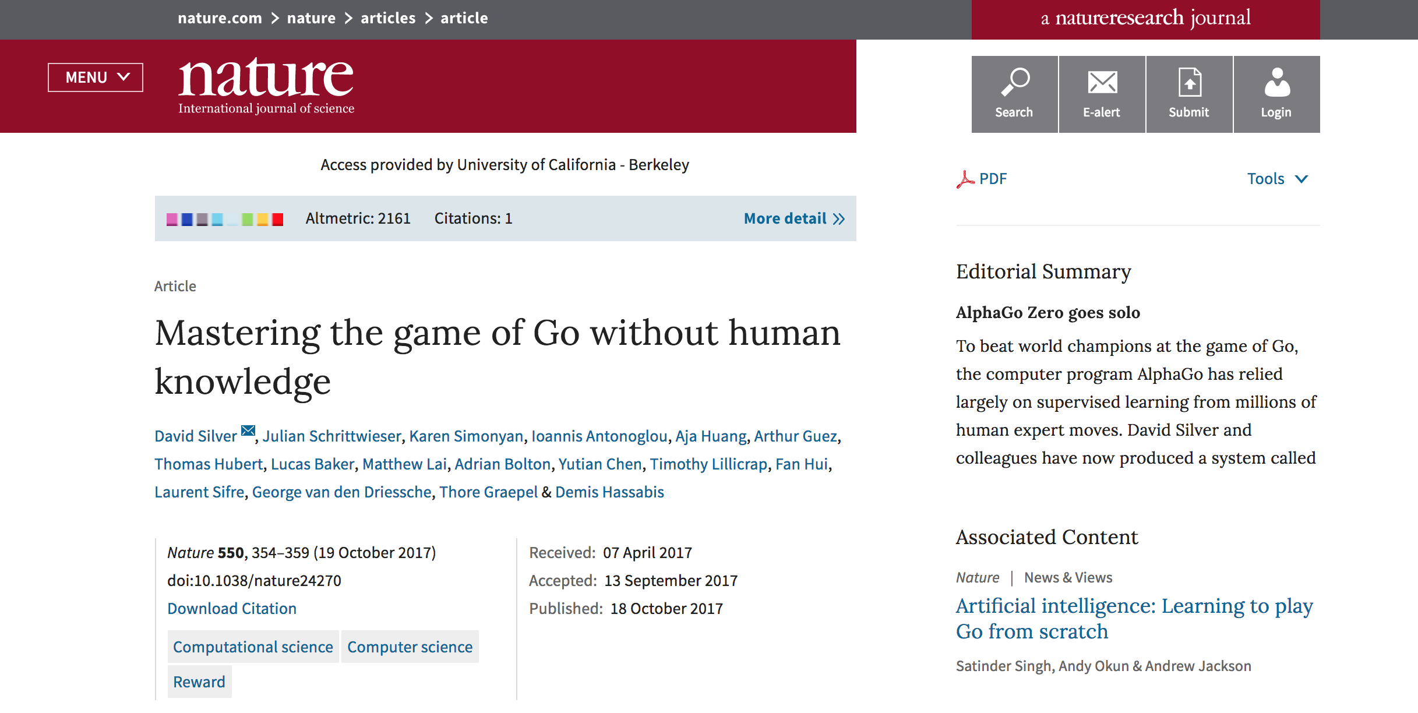Image resolution: width=1418 pixels, height=713 pixels.
Task: Click the Nature logo
Action: point(266,86)
